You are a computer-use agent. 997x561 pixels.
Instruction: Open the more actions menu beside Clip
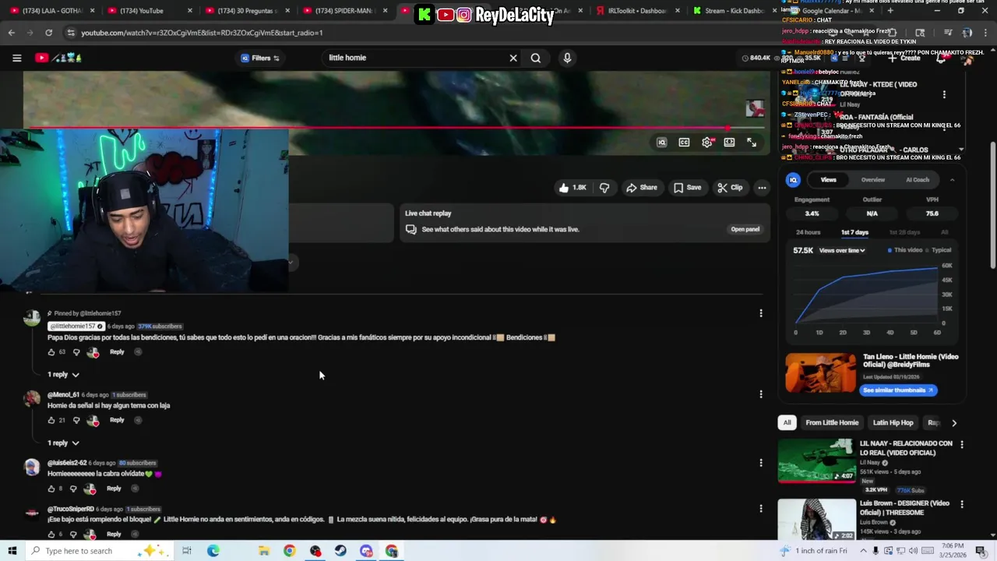[x=762, y=188]
